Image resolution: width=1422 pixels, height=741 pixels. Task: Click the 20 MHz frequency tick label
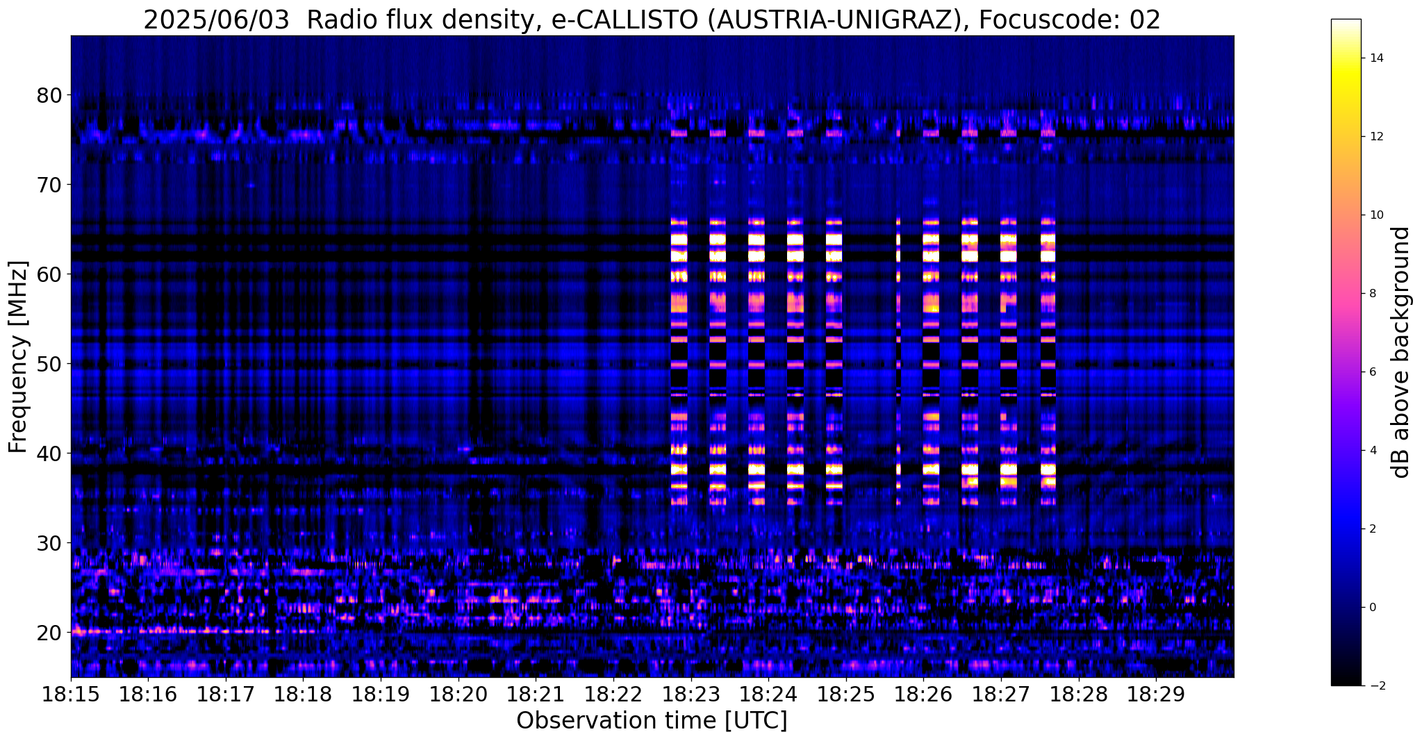(x=49, y=633)
